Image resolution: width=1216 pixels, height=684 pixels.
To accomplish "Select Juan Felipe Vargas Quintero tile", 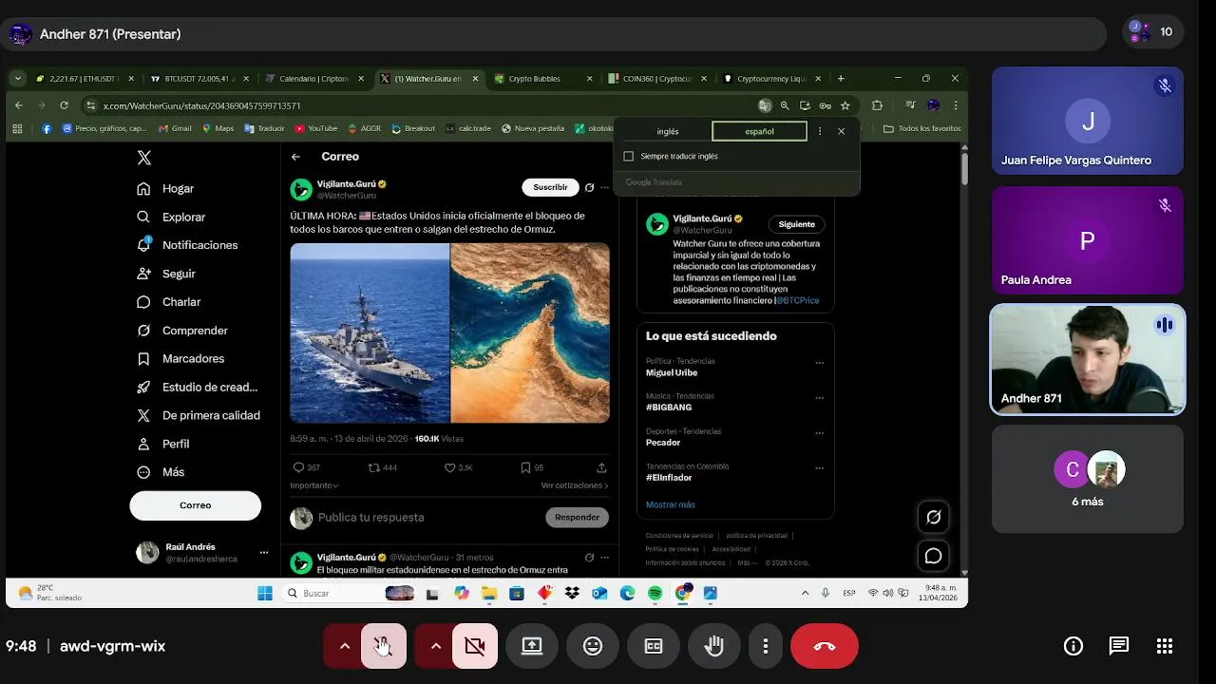I will pos(1088,121).
